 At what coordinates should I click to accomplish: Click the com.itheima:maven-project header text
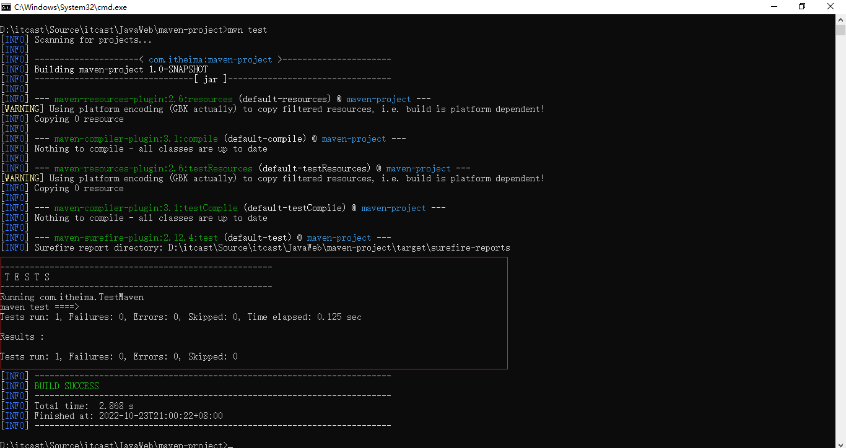coord(210,59)
